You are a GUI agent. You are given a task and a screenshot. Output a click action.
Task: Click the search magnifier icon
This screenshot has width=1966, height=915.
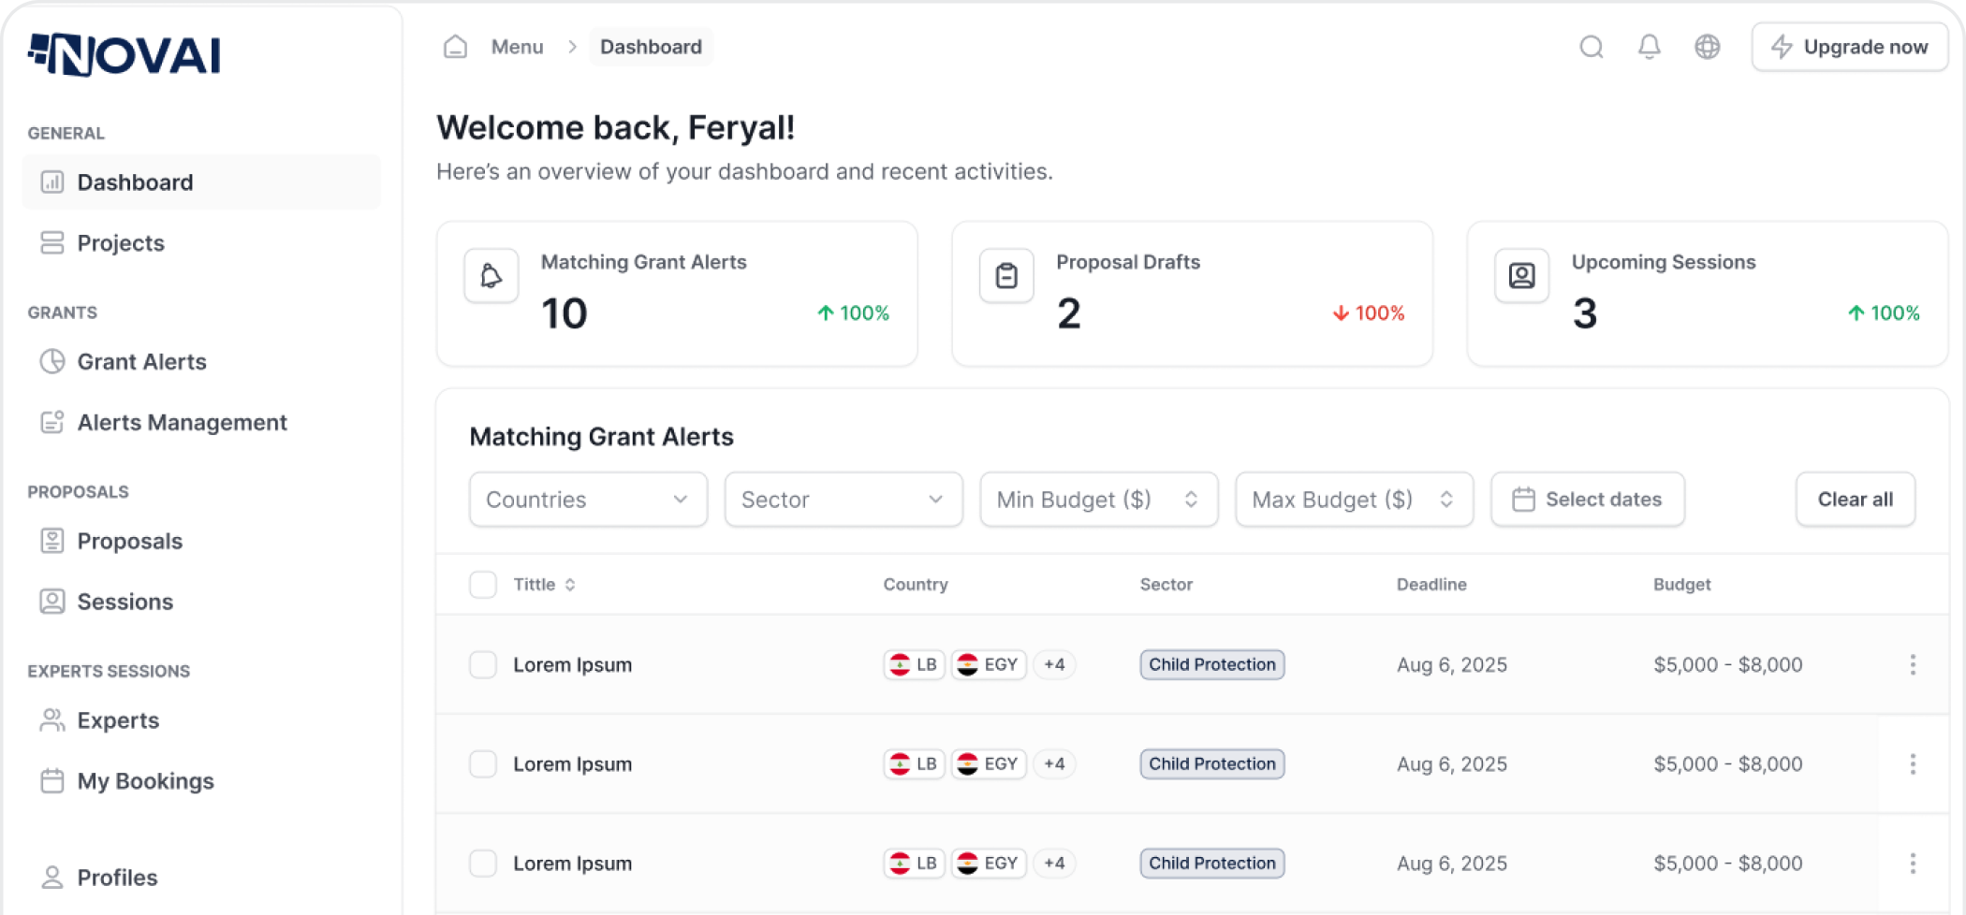1592,47
